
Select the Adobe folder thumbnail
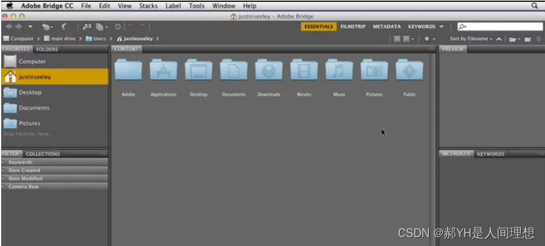128,70
